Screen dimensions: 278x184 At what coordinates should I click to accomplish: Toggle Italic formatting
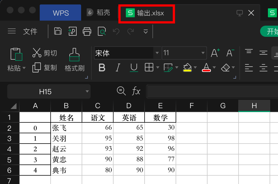[x=118, y=67]
